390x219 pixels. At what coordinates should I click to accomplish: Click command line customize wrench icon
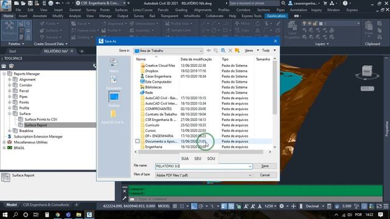click(x=124, y=199)
